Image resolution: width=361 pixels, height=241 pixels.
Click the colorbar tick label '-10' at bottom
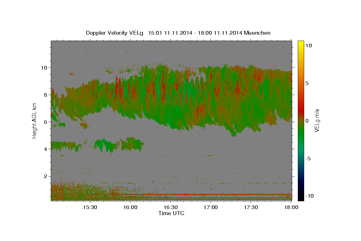(310, 196)
